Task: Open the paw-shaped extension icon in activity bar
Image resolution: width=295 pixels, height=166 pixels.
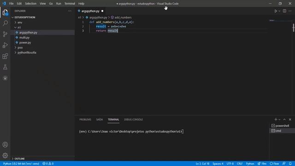Action: [5, 78]
